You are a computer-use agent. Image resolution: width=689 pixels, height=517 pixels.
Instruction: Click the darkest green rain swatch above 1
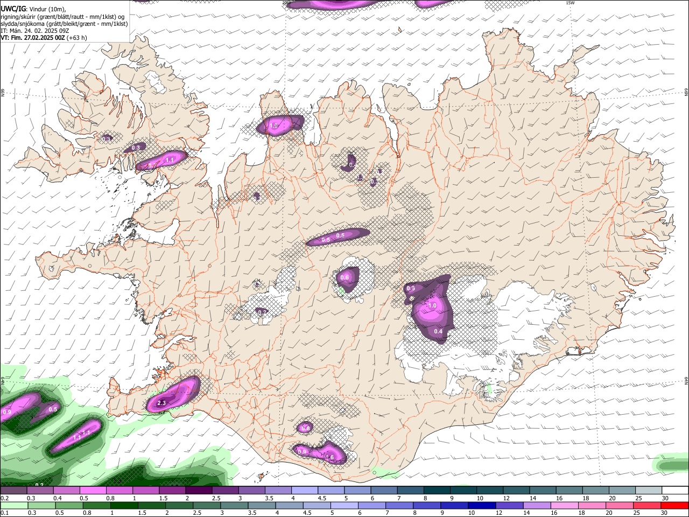124,505
